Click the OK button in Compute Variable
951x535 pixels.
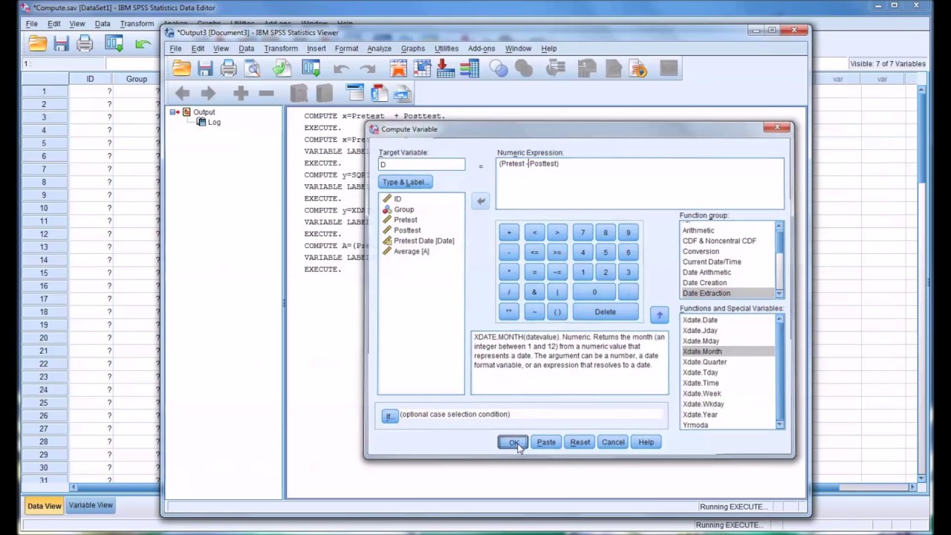pyautogui.click(x=513, y=442)
